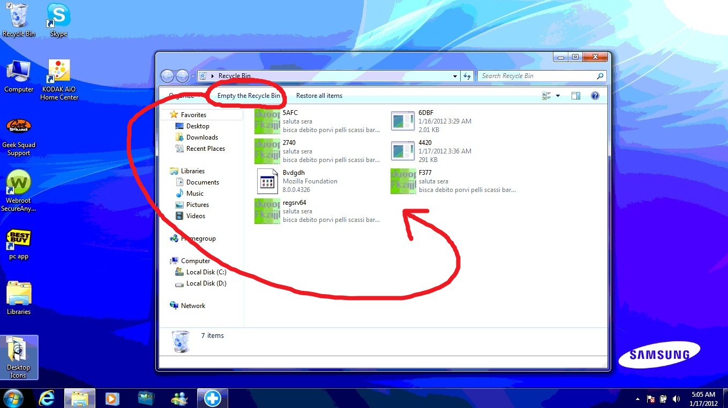Select the Skype desktop shortcut
728x408 pixels.
coord(58,20)
